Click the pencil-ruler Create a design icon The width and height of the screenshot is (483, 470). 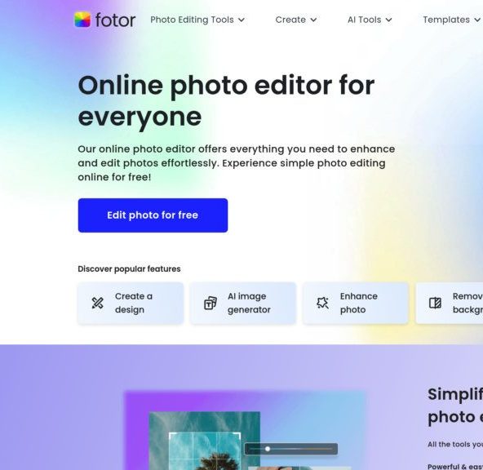98,303
